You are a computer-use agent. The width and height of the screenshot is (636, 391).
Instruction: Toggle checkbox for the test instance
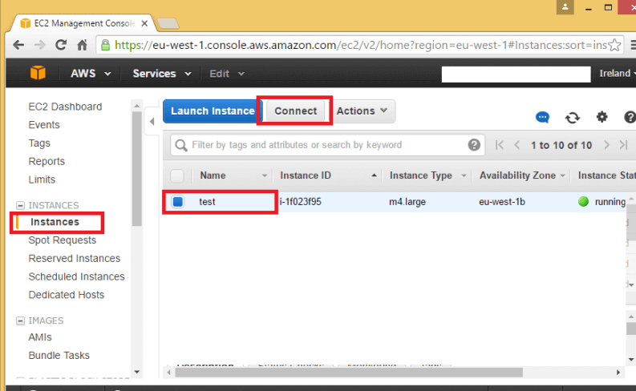(178, 202)
